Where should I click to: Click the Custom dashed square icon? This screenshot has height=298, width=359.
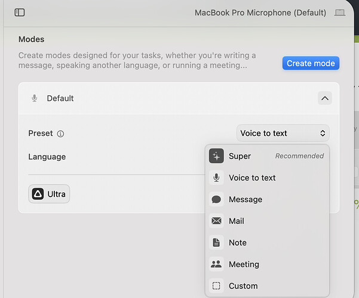click(216, 286)
